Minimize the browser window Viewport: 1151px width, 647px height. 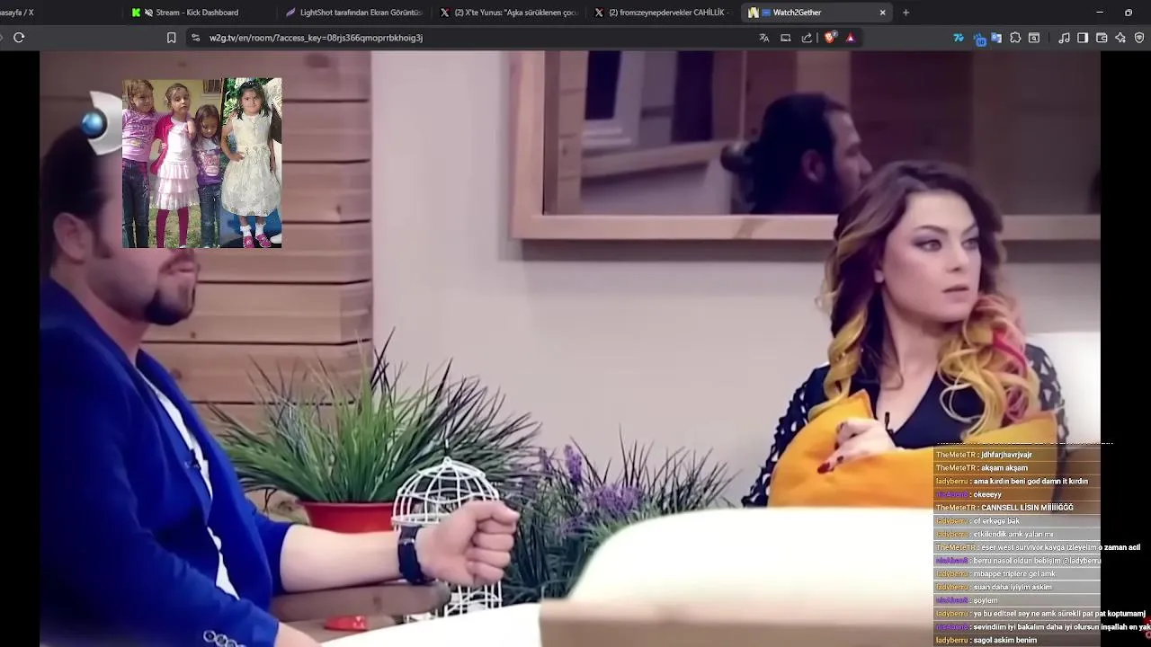pos(1100,13)
